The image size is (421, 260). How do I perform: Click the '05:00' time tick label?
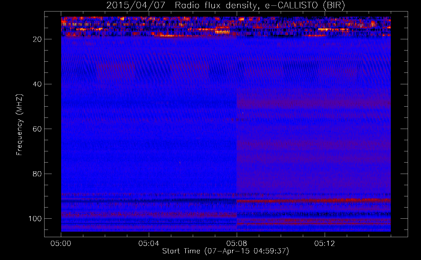[61, 244]
